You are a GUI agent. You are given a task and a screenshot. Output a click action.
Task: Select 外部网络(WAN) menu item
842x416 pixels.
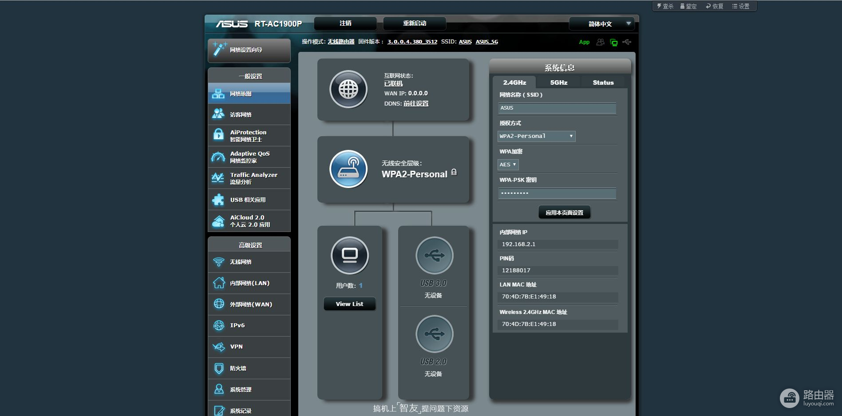tap(249, 304)
